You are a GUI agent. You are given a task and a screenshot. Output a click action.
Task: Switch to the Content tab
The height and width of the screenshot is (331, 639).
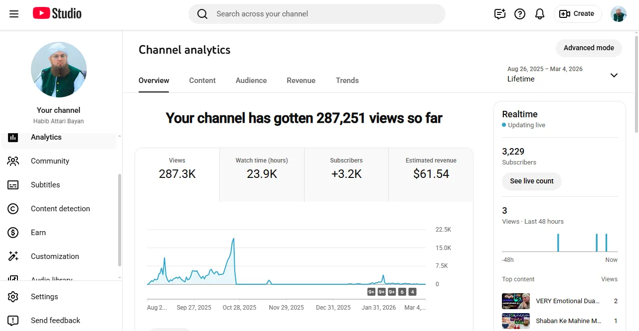coord(202,81)
